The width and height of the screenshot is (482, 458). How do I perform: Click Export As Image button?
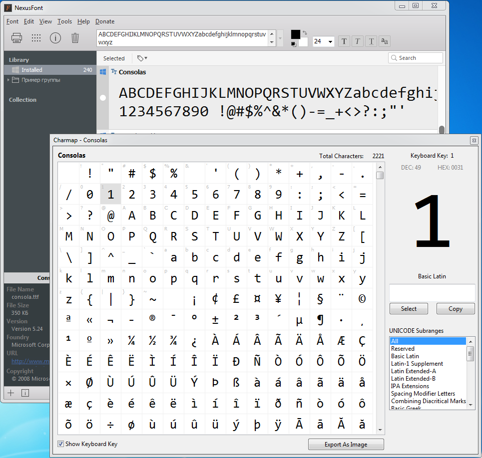[x=346, y=444]
